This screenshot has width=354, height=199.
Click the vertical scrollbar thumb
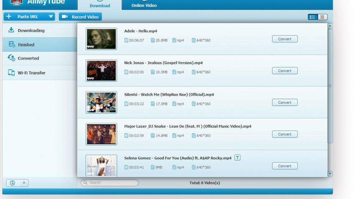pyautogui.click(x=330, y=86)
